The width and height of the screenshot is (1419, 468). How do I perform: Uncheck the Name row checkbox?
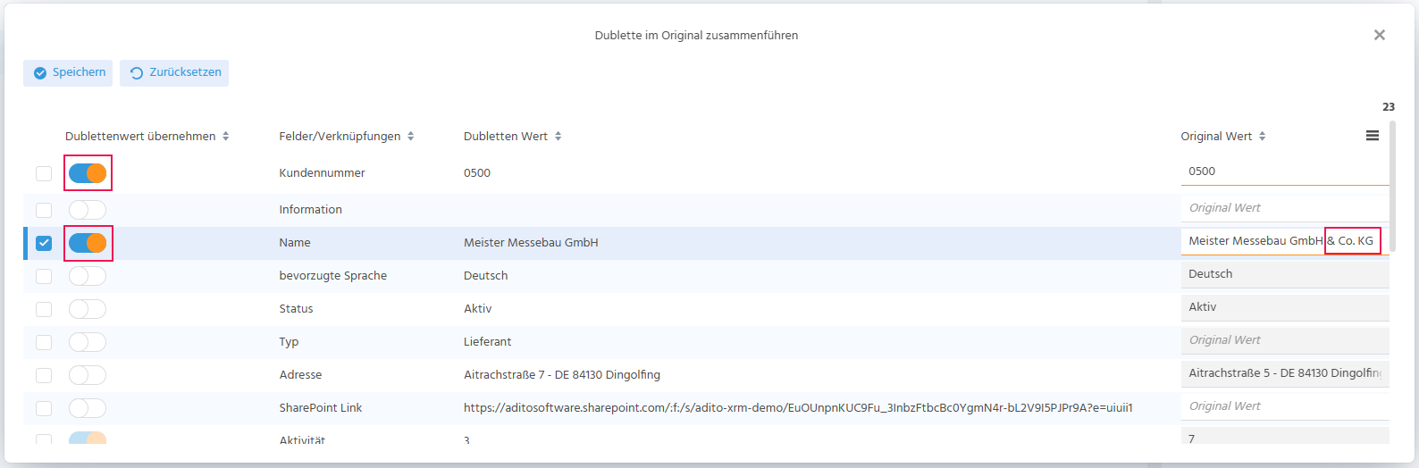coord(44,243)
